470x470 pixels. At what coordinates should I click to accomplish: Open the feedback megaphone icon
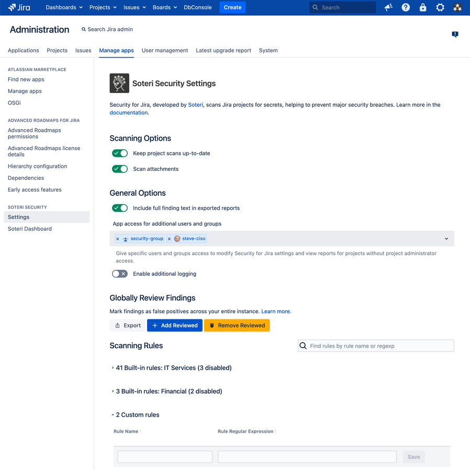(x=388, y=7)
